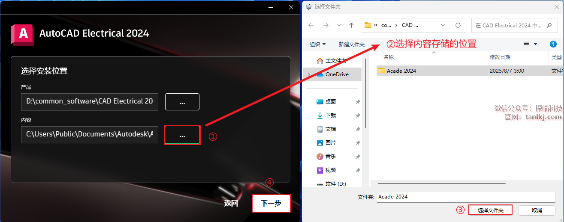564x222 pixels.
Task: Unpin 音乐 using its pin icon
Action: pos(358,157)
